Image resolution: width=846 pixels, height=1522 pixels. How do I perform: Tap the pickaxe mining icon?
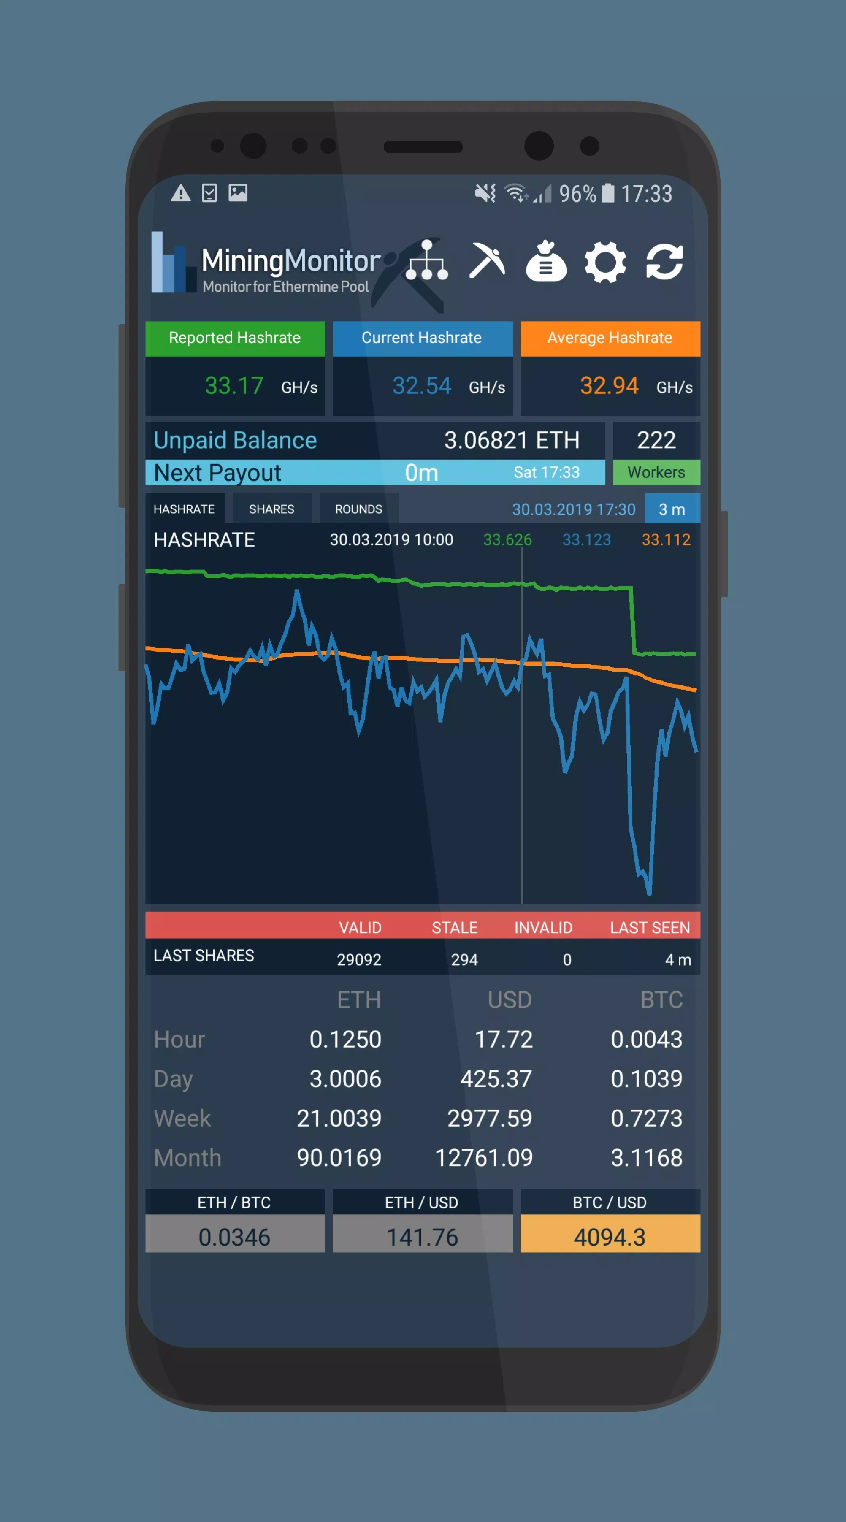[x=487, y=260]
